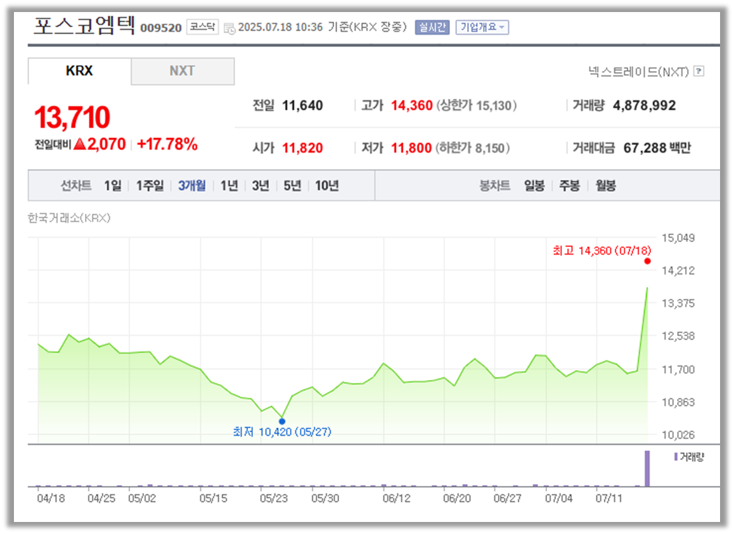Click the calendar icon beside the date 2025.07.18
This screenshot has height=534, width=734.
coord(229,29)
